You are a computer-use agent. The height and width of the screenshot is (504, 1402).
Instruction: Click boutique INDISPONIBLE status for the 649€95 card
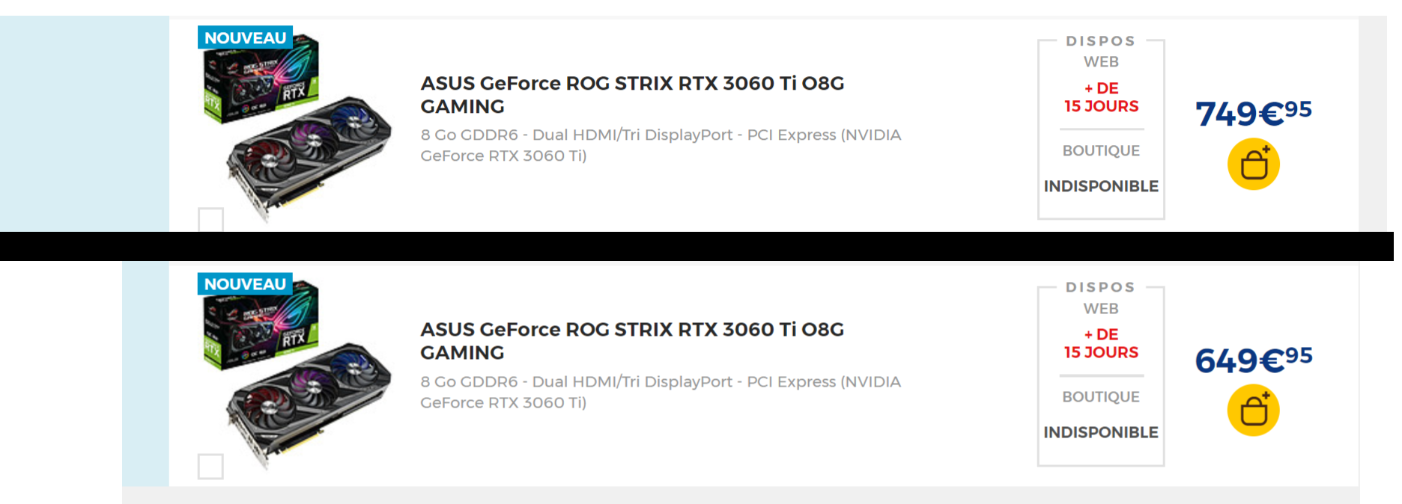click(1101, 432)
